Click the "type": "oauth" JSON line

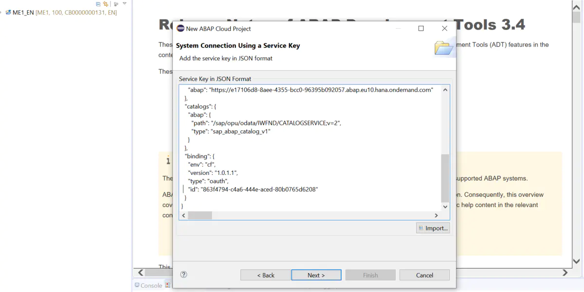pyautogui.click(x=208, y=181)
